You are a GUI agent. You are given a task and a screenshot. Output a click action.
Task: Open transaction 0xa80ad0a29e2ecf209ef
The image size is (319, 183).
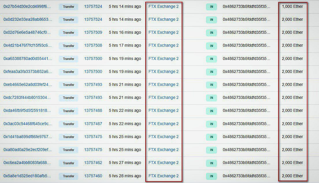click(27, 150)
